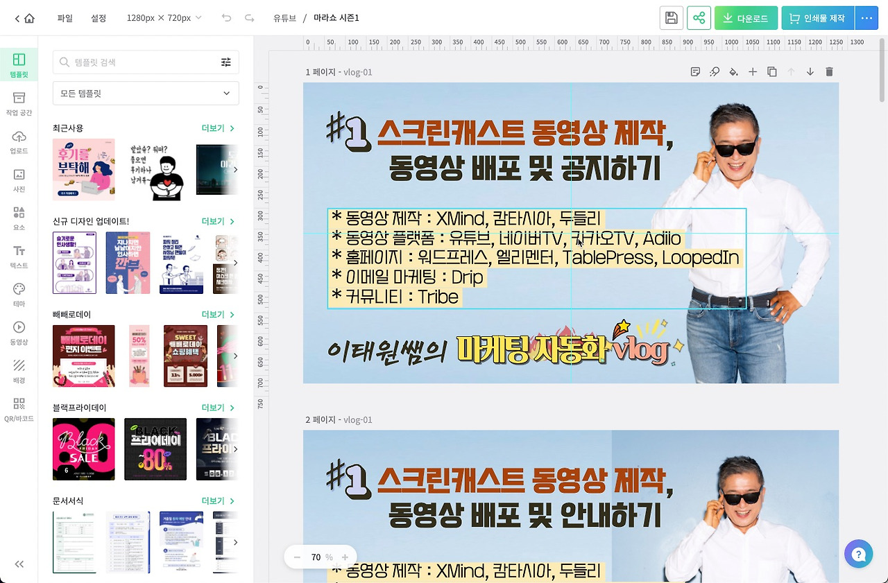Screen dimensions: 888x583
Task: Show next templates in 문서서식 row
Action: coord(235,542)
